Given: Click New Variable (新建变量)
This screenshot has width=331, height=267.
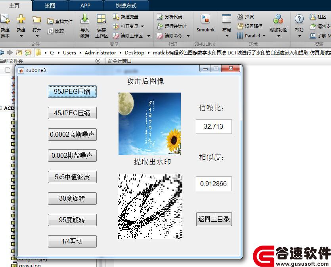Looking at the screenshot, I should (x=126, y=17).
